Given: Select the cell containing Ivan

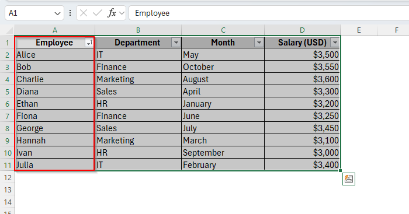Looking at the screenshot, I should pyautogui.click(x=55, y=153).
